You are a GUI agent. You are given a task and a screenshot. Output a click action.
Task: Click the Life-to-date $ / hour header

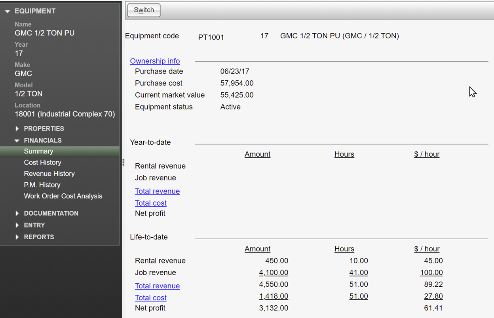[x=427, y=249]
